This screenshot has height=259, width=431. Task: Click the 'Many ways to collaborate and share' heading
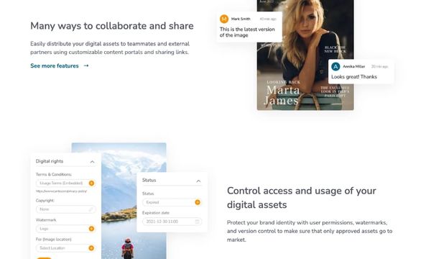(x=112, y=26)
